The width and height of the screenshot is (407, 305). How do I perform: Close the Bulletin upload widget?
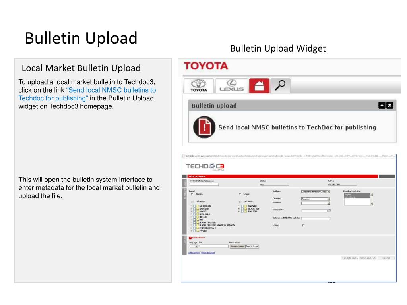coord(390,105)
